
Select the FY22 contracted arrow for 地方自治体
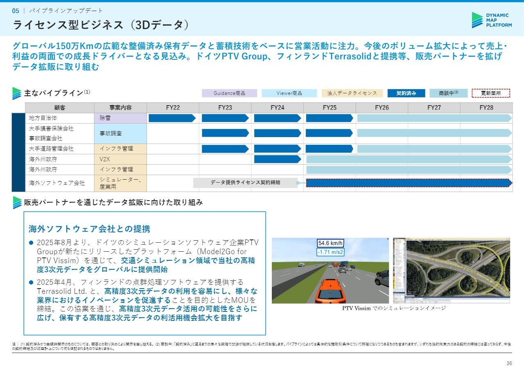click(x=172, y=118)
